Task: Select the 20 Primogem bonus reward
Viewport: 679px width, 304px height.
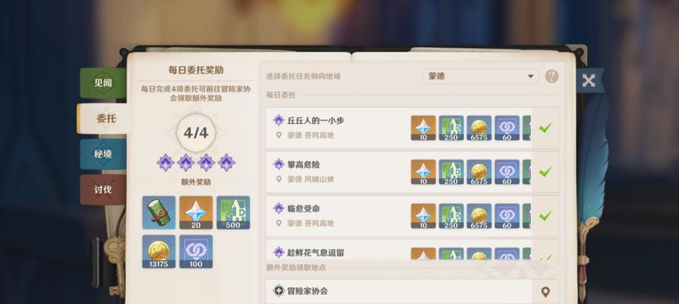Action: pyautogui.click(x=196, y=213)
